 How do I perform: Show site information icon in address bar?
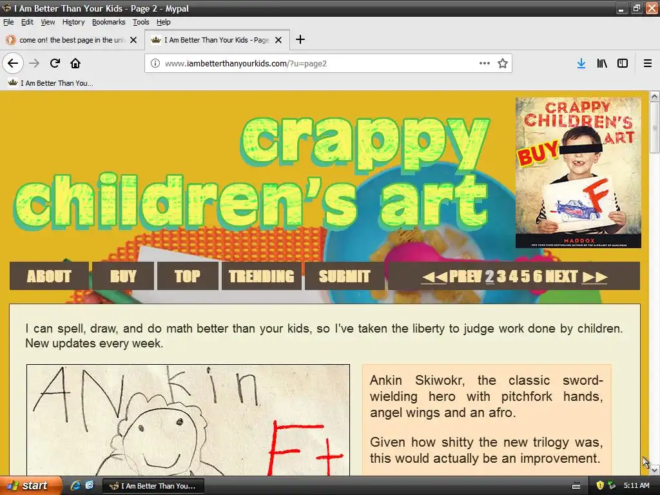tap(155, 64)
